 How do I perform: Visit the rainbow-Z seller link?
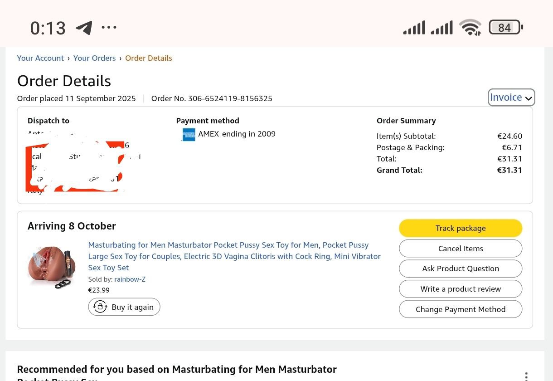130,279
